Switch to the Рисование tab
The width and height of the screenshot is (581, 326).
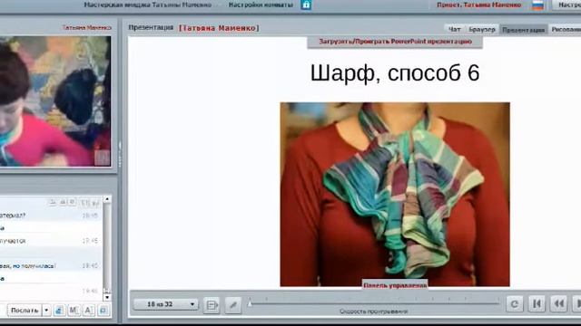[566, 29]
